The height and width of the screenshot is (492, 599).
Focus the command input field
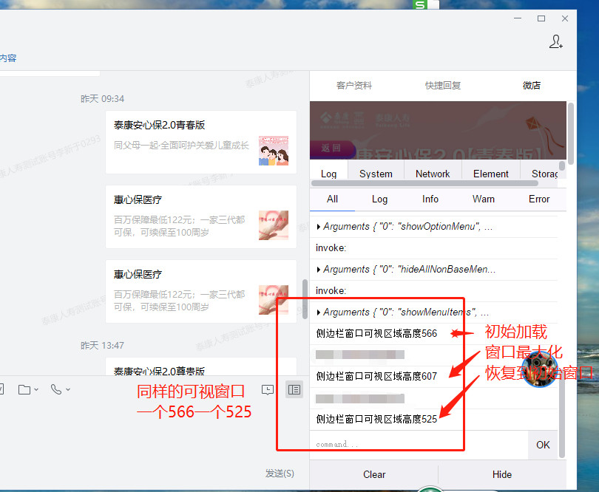[419, 445]
